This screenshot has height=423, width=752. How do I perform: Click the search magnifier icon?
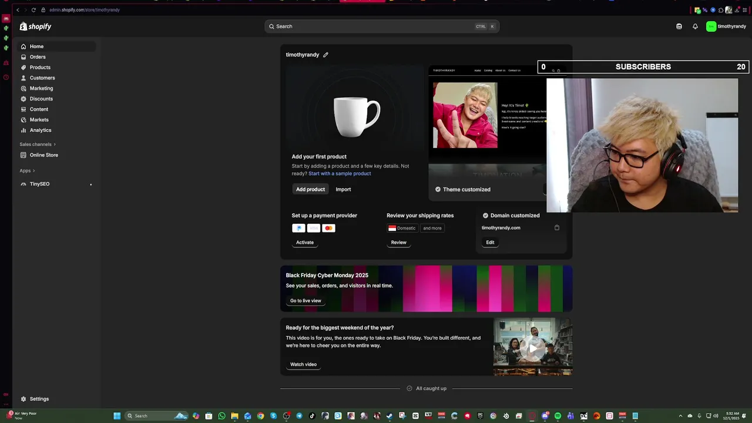tap(271, 26)
